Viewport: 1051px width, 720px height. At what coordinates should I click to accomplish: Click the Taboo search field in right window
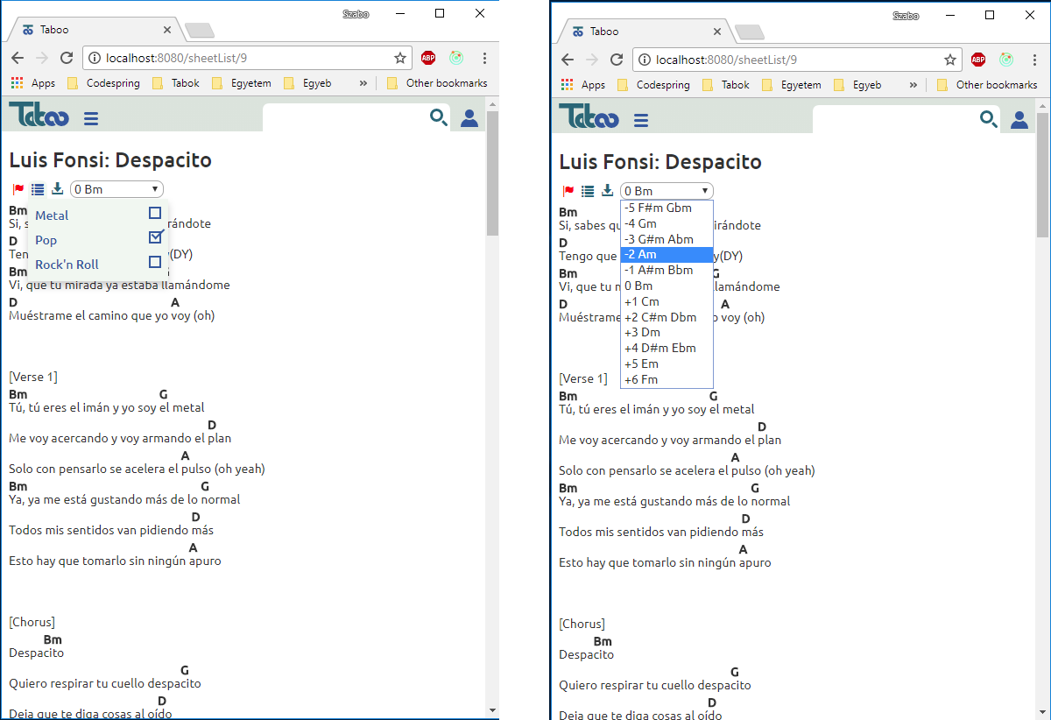893,119
